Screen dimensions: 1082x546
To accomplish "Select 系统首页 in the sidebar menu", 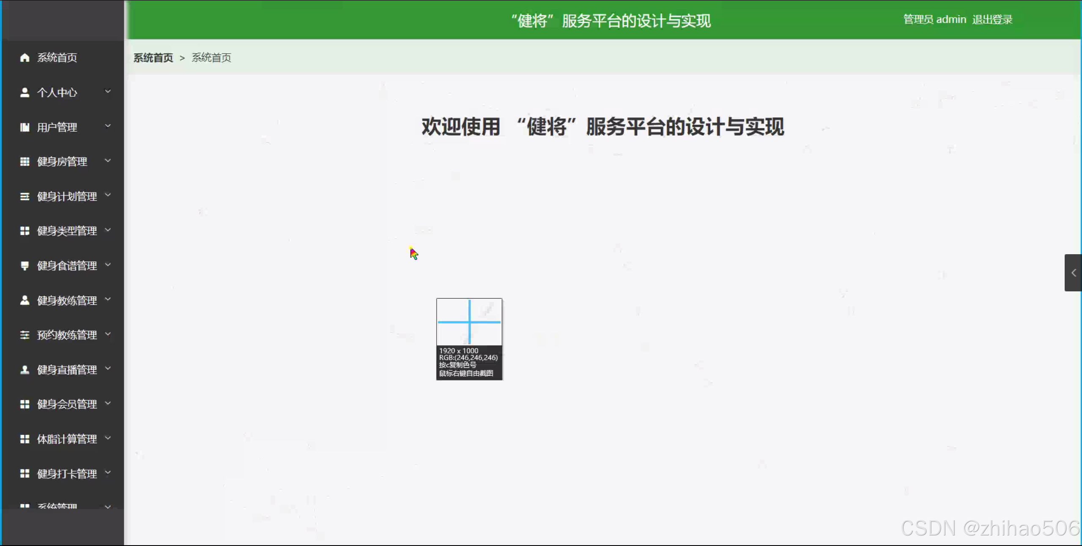I will click(57, 58).
